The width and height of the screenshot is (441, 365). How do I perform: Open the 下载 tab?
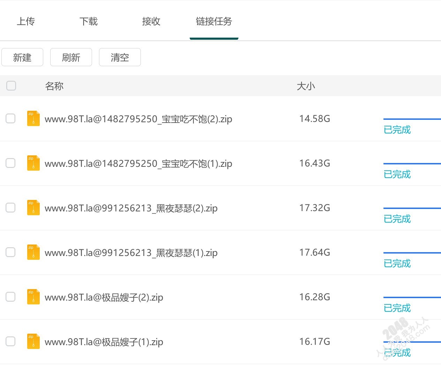click(89, 22)
